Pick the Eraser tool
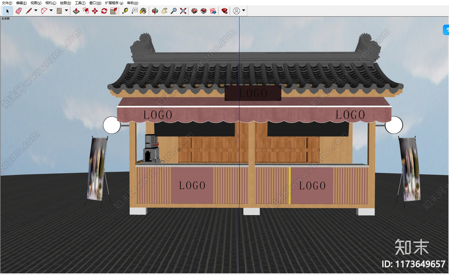 coord(19,11)
